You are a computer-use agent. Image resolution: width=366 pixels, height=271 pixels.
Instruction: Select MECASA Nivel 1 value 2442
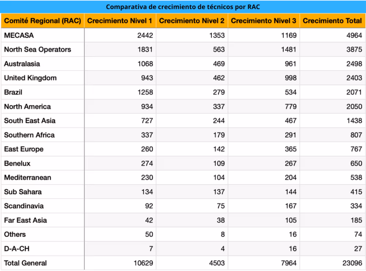145,35
